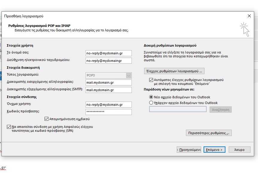Toggle the SPA secure authentication checkbox

[x=9, y=127]
